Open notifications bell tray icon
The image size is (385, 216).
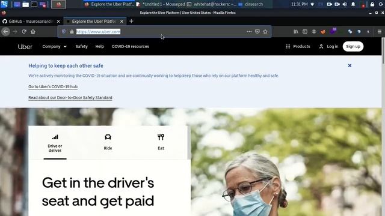(x=353, y=4)
